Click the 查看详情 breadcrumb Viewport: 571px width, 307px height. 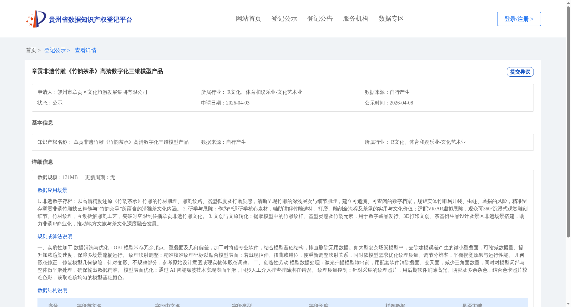[x=86, y=50]
